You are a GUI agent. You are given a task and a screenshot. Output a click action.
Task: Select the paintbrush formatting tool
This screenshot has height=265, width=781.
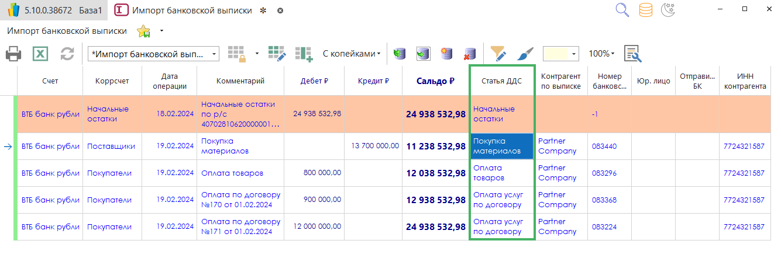click(525, 54)
